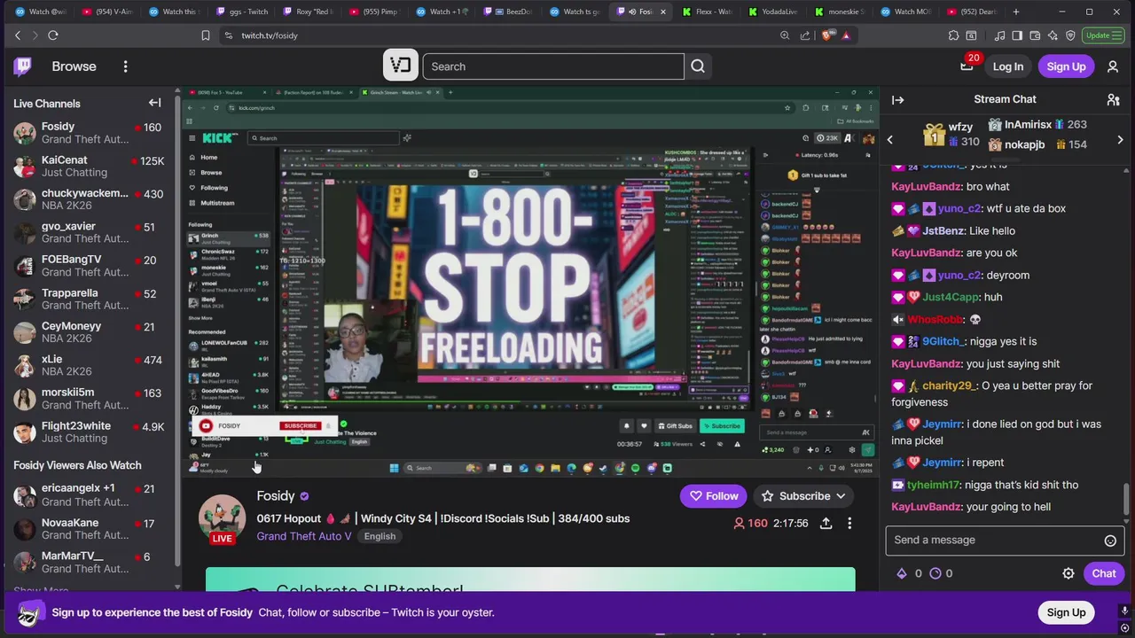Open browser extensions puzzle icon
This screenshot has width=1135, height=638.
coord(953,35)
